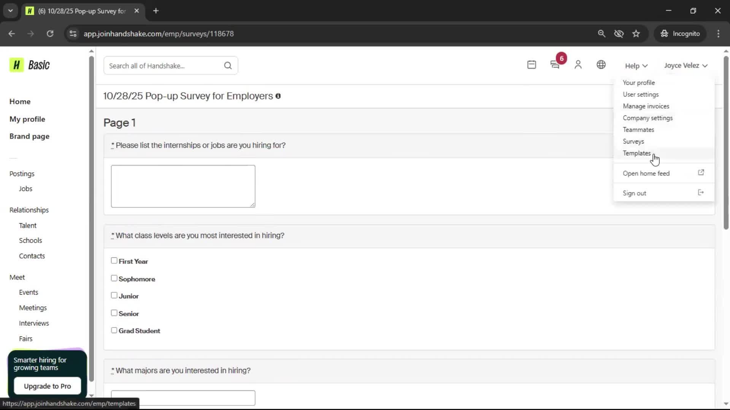Check the Junior checkbox
This screenshot has height=410, width=730.
pyautogui.click(x=114, y=295)
